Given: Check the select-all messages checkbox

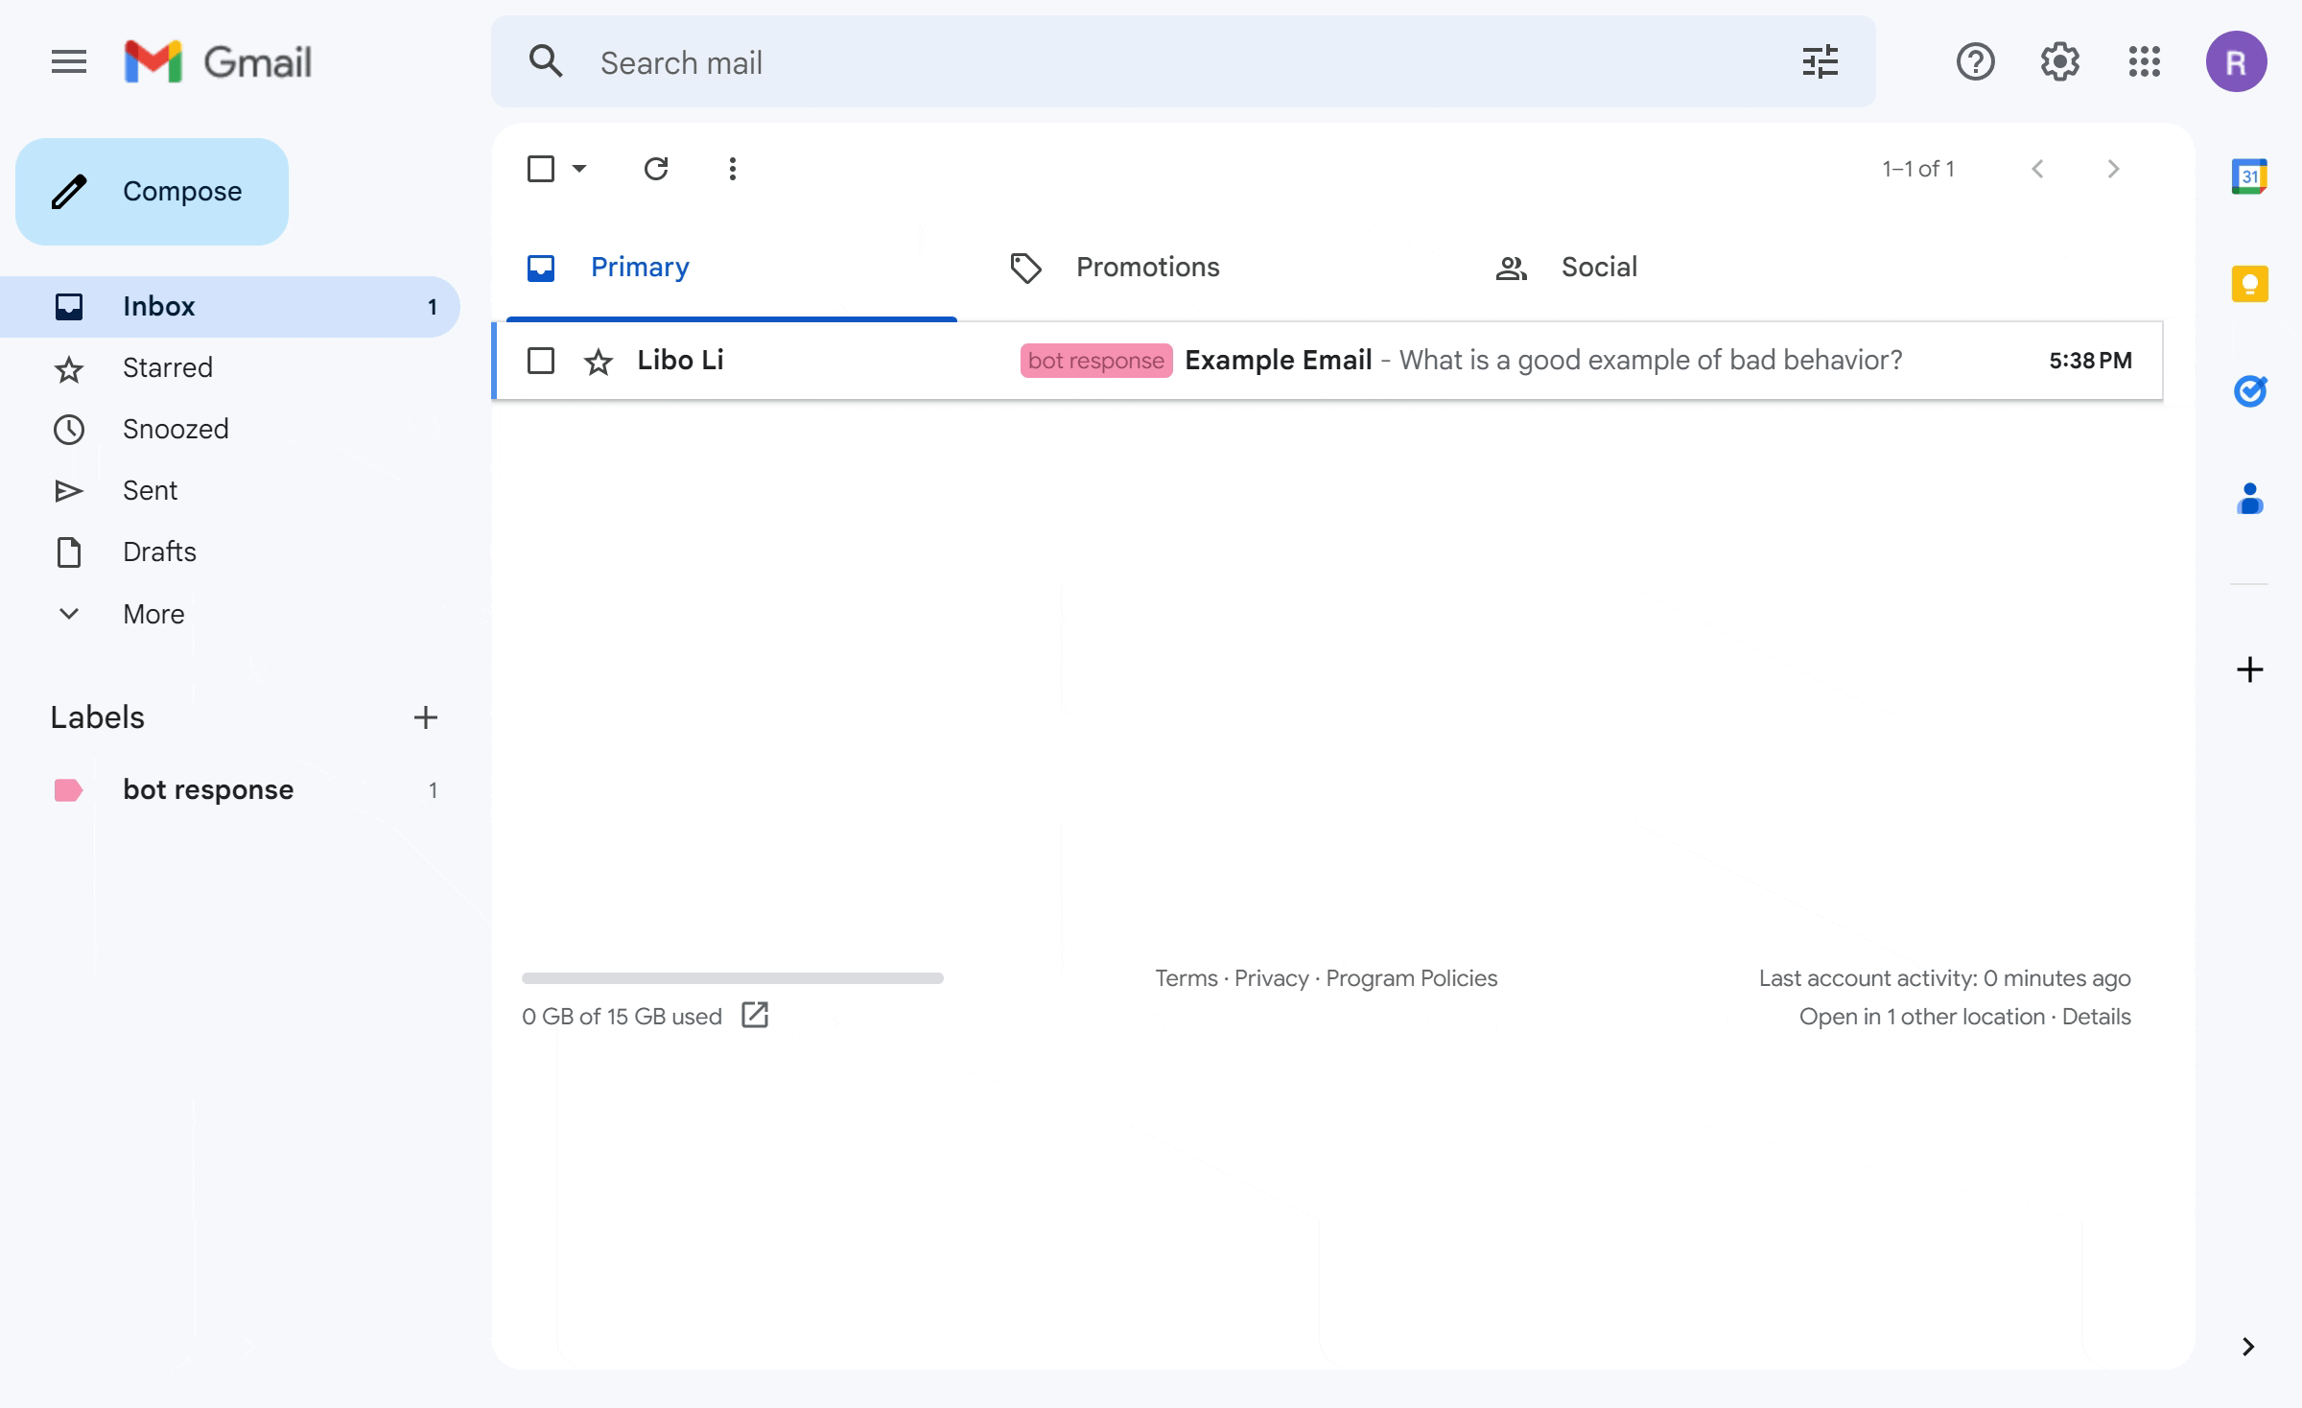Looking at the screenshot, I should (x=541, y=169).
